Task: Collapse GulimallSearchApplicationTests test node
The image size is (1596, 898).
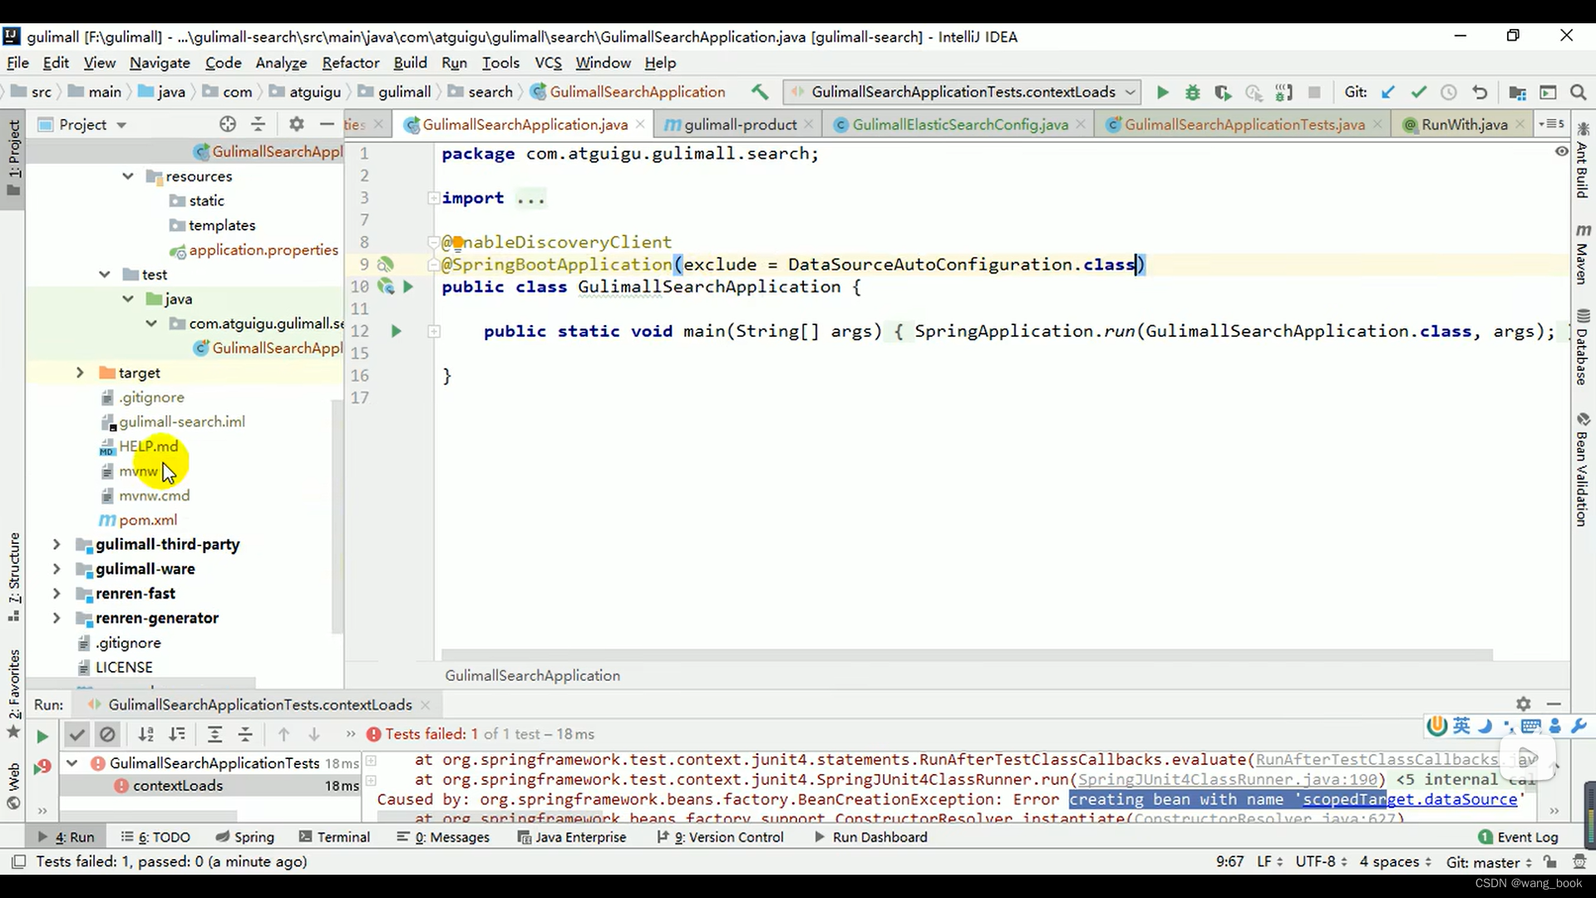Action: coord(72,763)
